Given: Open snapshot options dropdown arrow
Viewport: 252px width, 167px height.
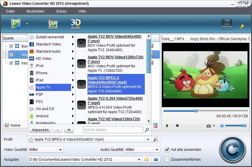Looking at the screenshot, I should pyautogui.click(x=214, y=126).
